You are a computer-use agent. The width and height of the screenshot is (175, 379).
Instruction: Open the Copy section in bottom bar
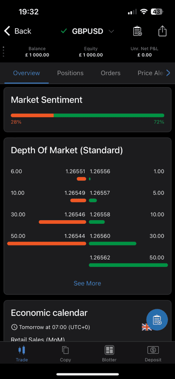[x=65, y=353]
